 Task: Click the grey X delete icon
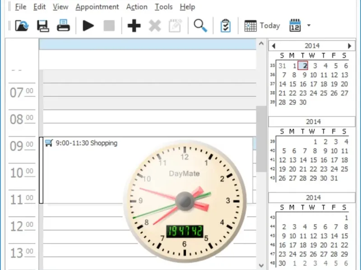pos(155,26)
